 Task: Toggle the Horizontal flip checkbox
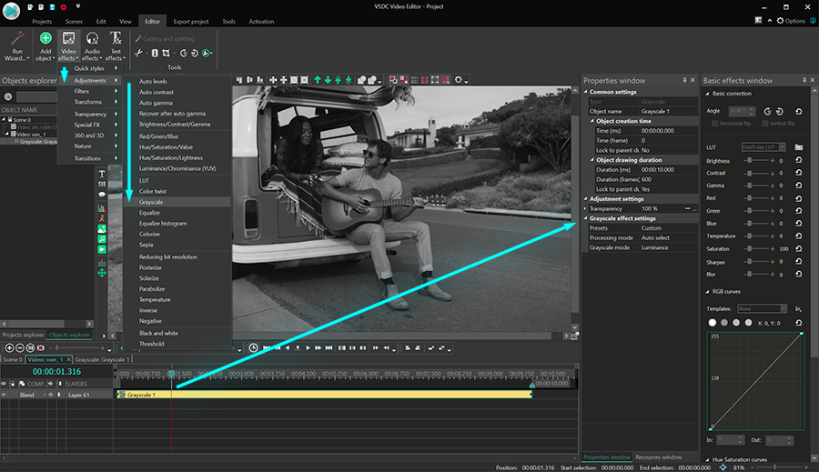pyautogui.click(x=713, y=123)
